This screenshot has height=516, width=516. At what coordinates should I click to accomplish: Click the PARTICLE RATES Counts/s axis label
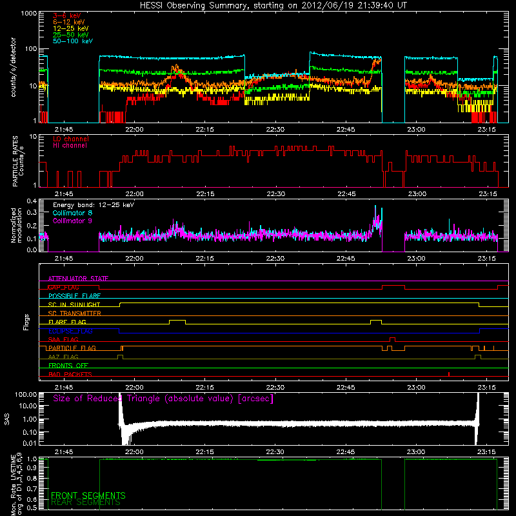pyautogui.click(x=18, y=161)
